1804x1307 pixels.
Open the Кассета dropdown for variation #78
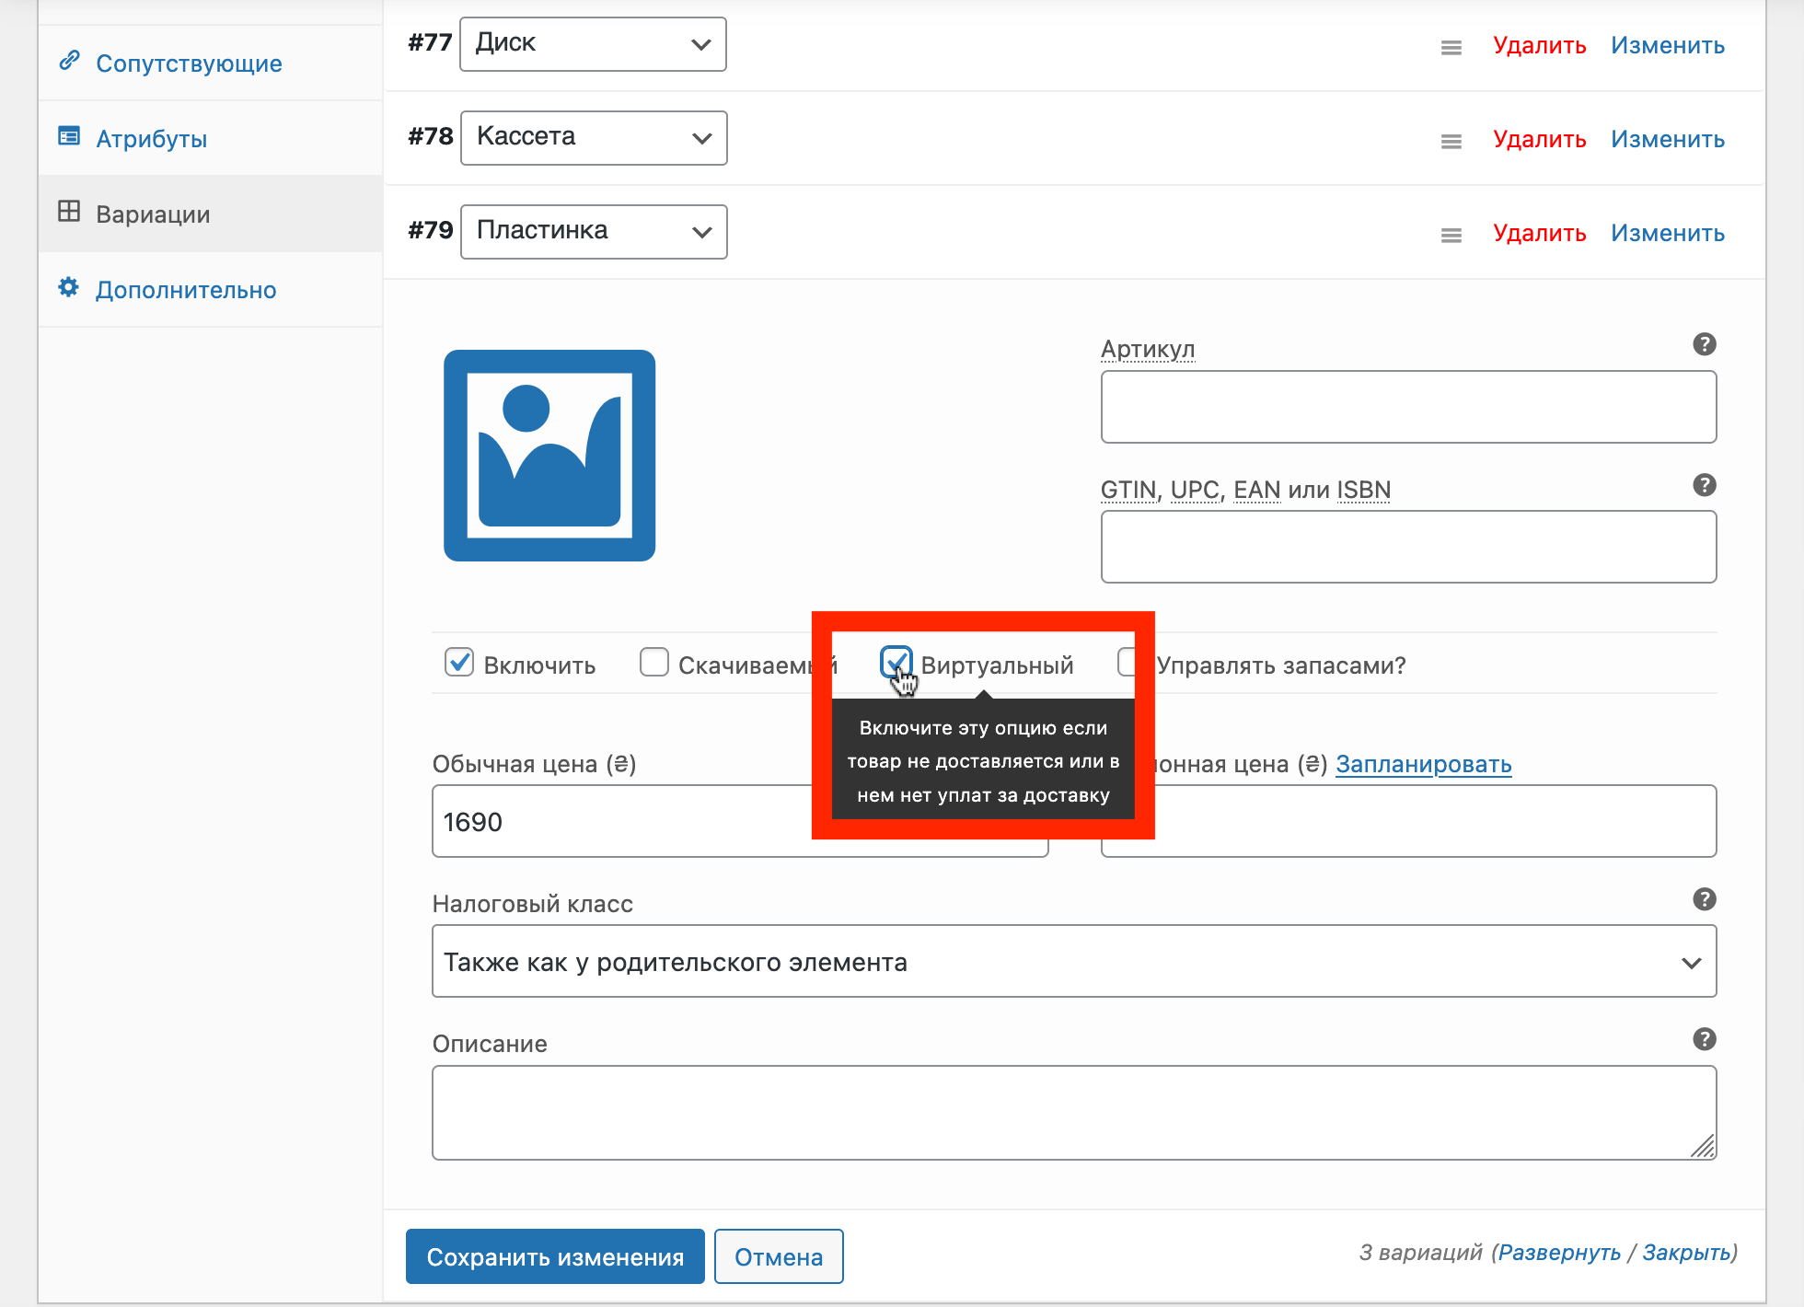click(x=594, y=138)
